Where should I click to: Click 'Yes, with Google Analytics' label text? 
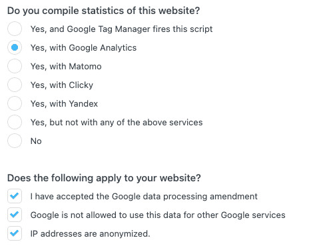point(83,48)
